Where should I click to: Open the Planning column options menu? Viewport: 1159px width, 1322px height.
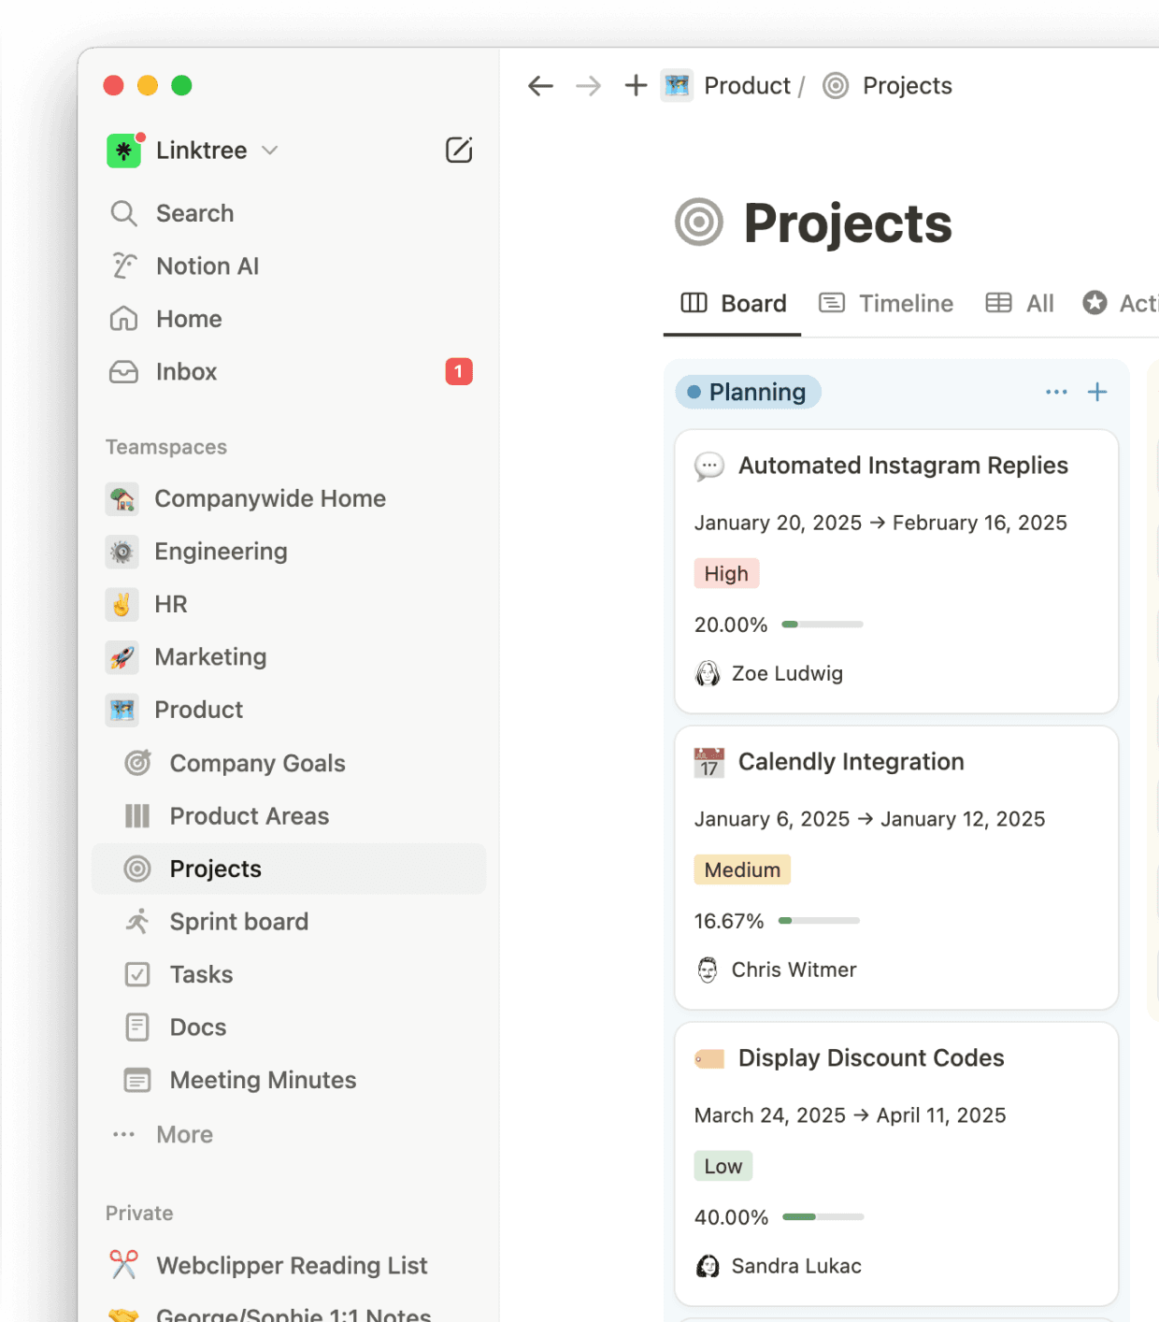[x=1056, y=392]
